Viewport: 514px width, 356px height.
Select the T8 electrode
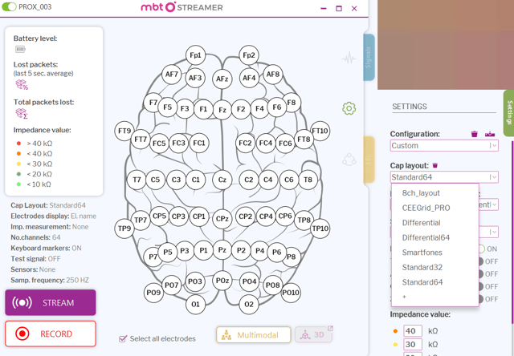[308, 180]
